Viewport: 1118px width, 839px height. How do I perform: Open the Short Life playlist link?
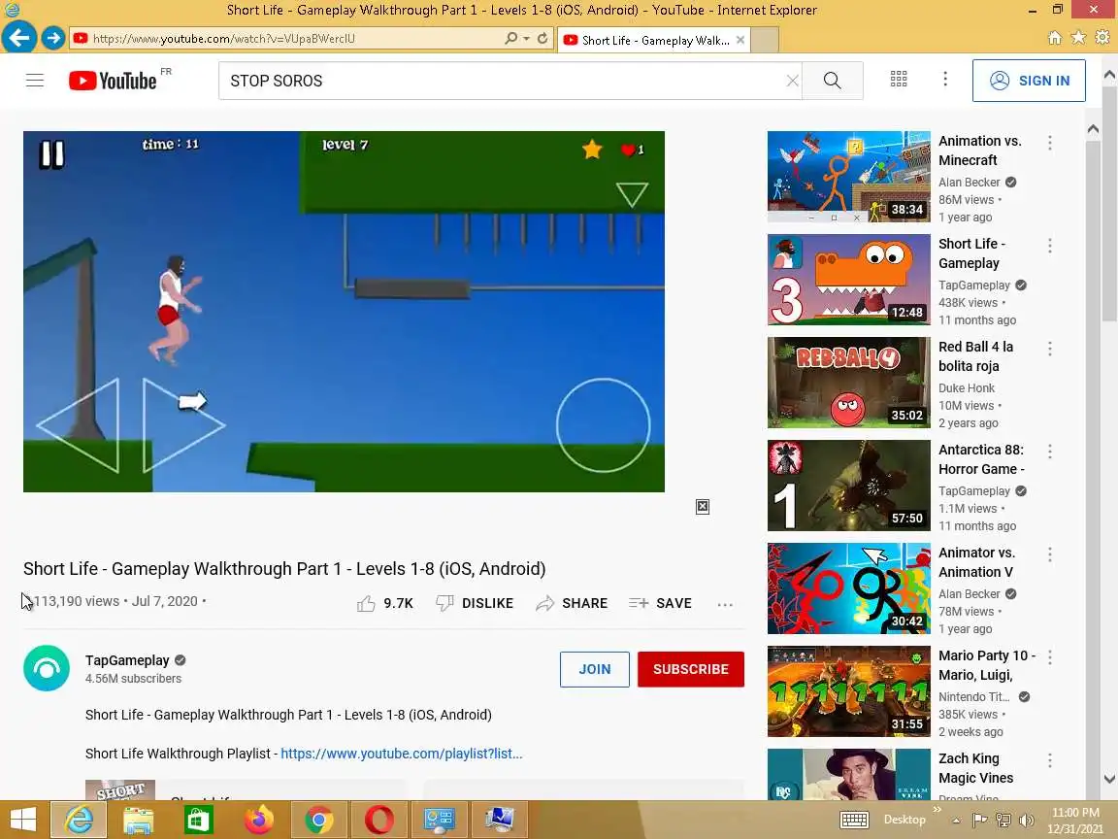402,754
